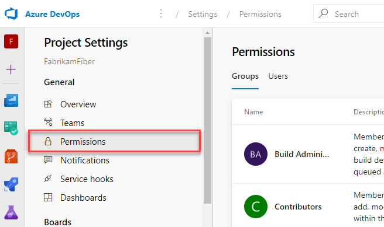This screenshot has width=384, height=227.
Task: Click the plus add-new icon in sidebar
Action: 11,69
